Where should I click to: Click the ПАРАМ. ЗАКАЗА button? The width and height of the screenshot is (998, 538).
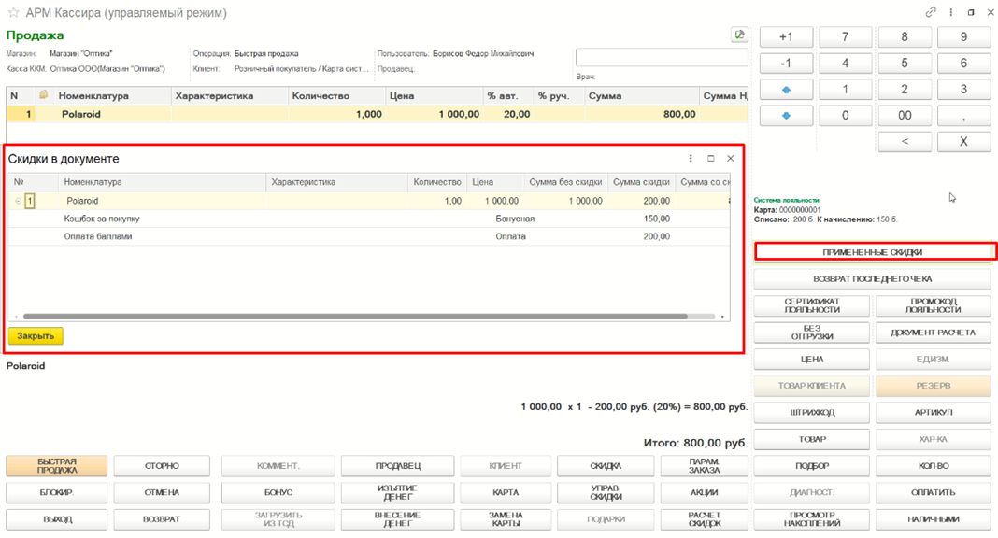[704, 465]
